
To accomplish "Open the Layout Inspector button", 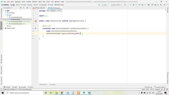I will coord(160,87).
